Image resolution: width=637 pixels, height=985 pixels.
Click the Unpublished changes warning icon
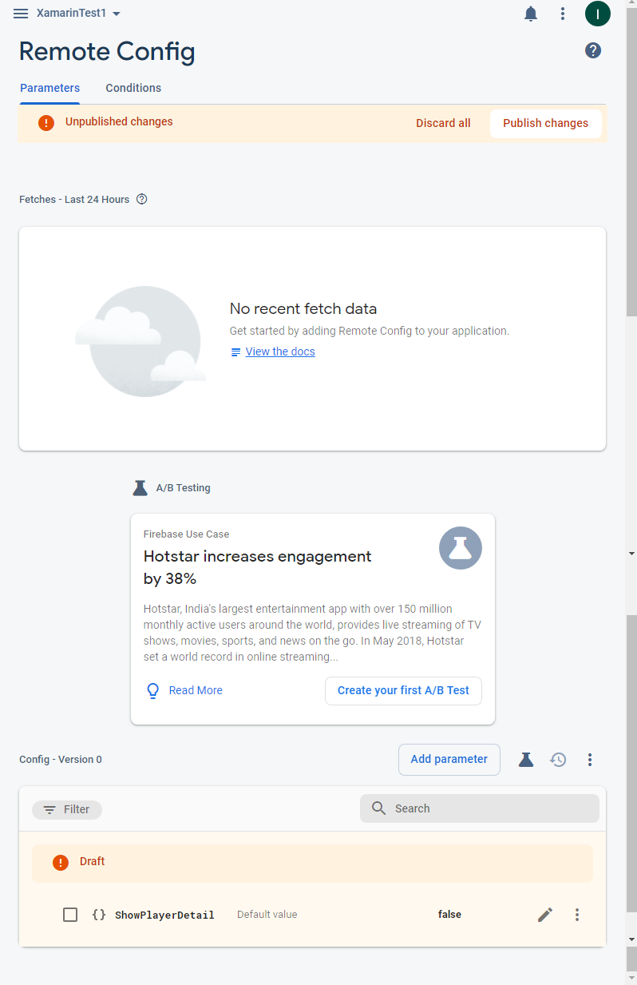46,122
